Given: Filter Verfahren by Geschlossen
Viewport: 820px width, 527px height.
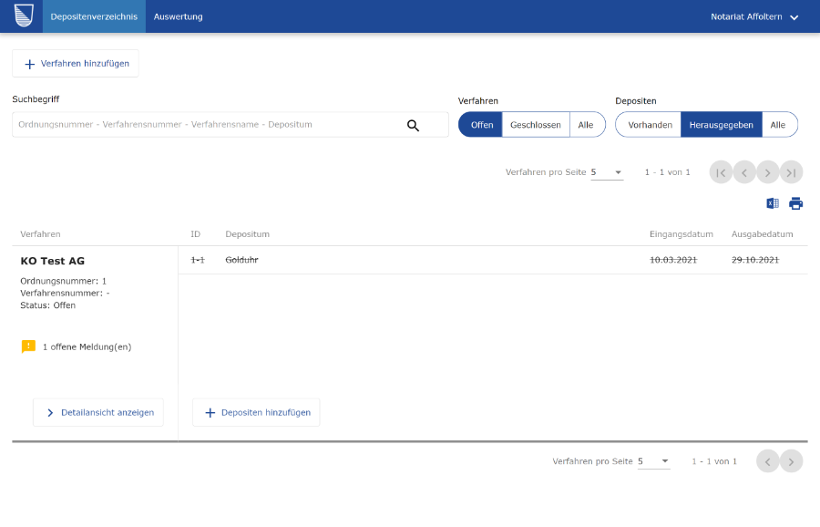Looking at the screenshot, I should (536, 125).
